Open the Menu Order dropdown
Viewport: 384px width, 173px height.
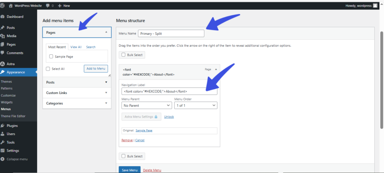[x=196, y=106]
